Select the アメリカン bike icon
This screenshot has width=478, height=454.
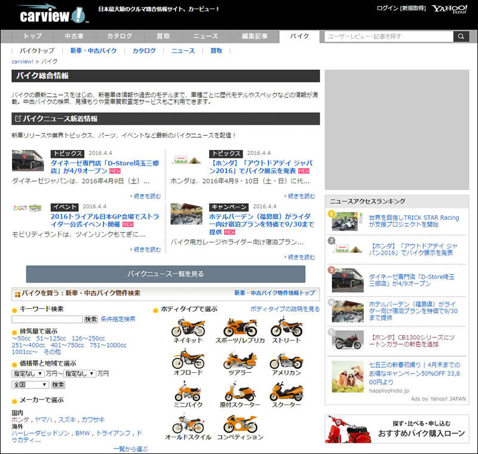pos(287,360)
